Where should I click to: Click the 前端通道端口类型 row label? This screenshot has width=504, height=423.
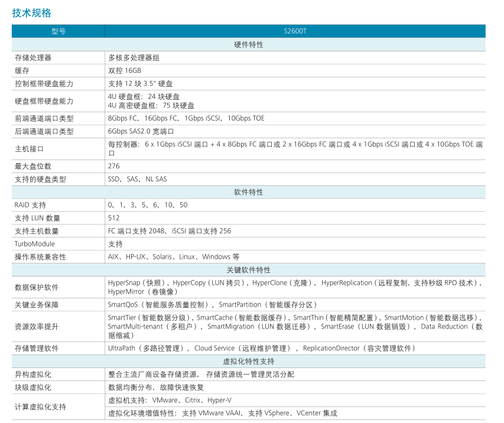(x=44, y=118)
